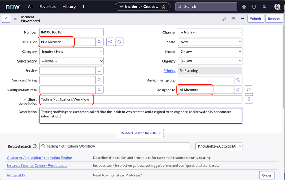Screen dimensions: 285x180
Task: Expand the Related Search Results section
Action: tap(141, 133)
